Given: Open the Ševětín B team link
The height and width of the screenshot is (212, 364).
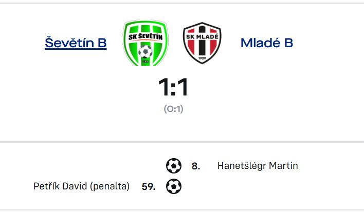Looking at the screenshot, I should (76, 43).
